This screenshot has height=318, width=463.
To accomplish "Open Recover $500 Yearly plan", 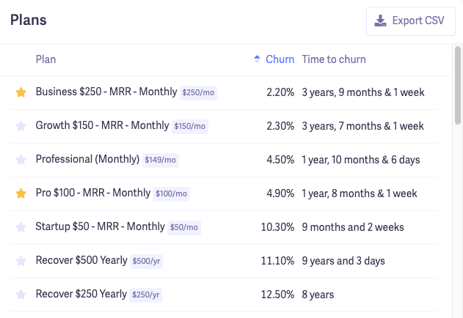I will tap(81, 261).
